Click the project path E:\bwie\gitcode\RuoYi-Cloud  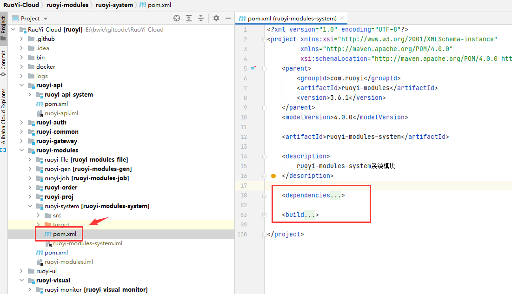click(125, 29)
